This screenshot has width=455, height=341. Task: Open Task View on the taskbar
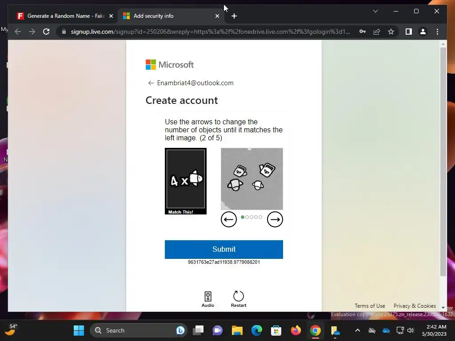pyautogui.click(x=199, y=330)
